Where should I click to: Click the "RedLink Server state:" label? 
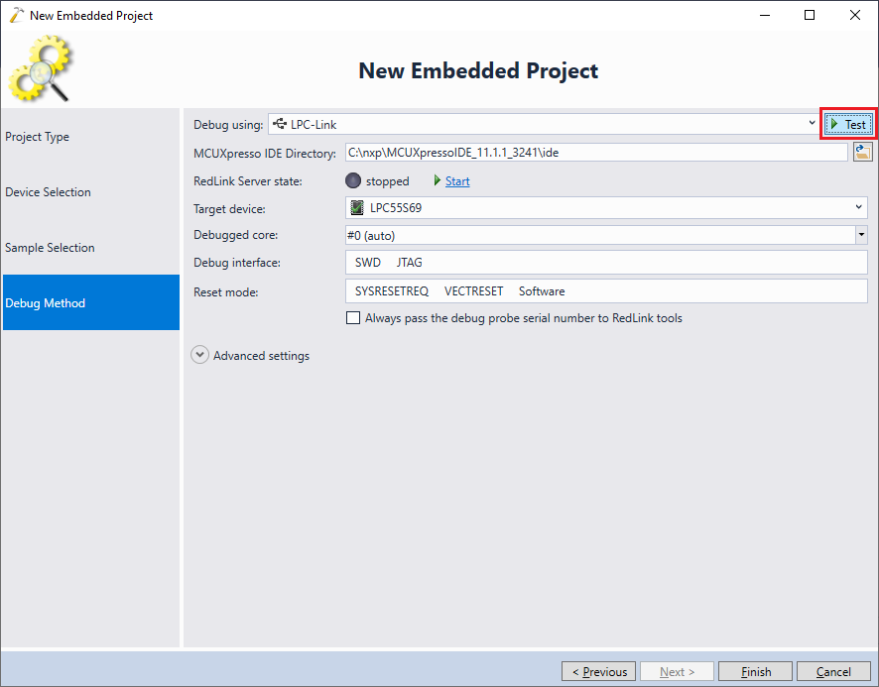click(248, 181)
